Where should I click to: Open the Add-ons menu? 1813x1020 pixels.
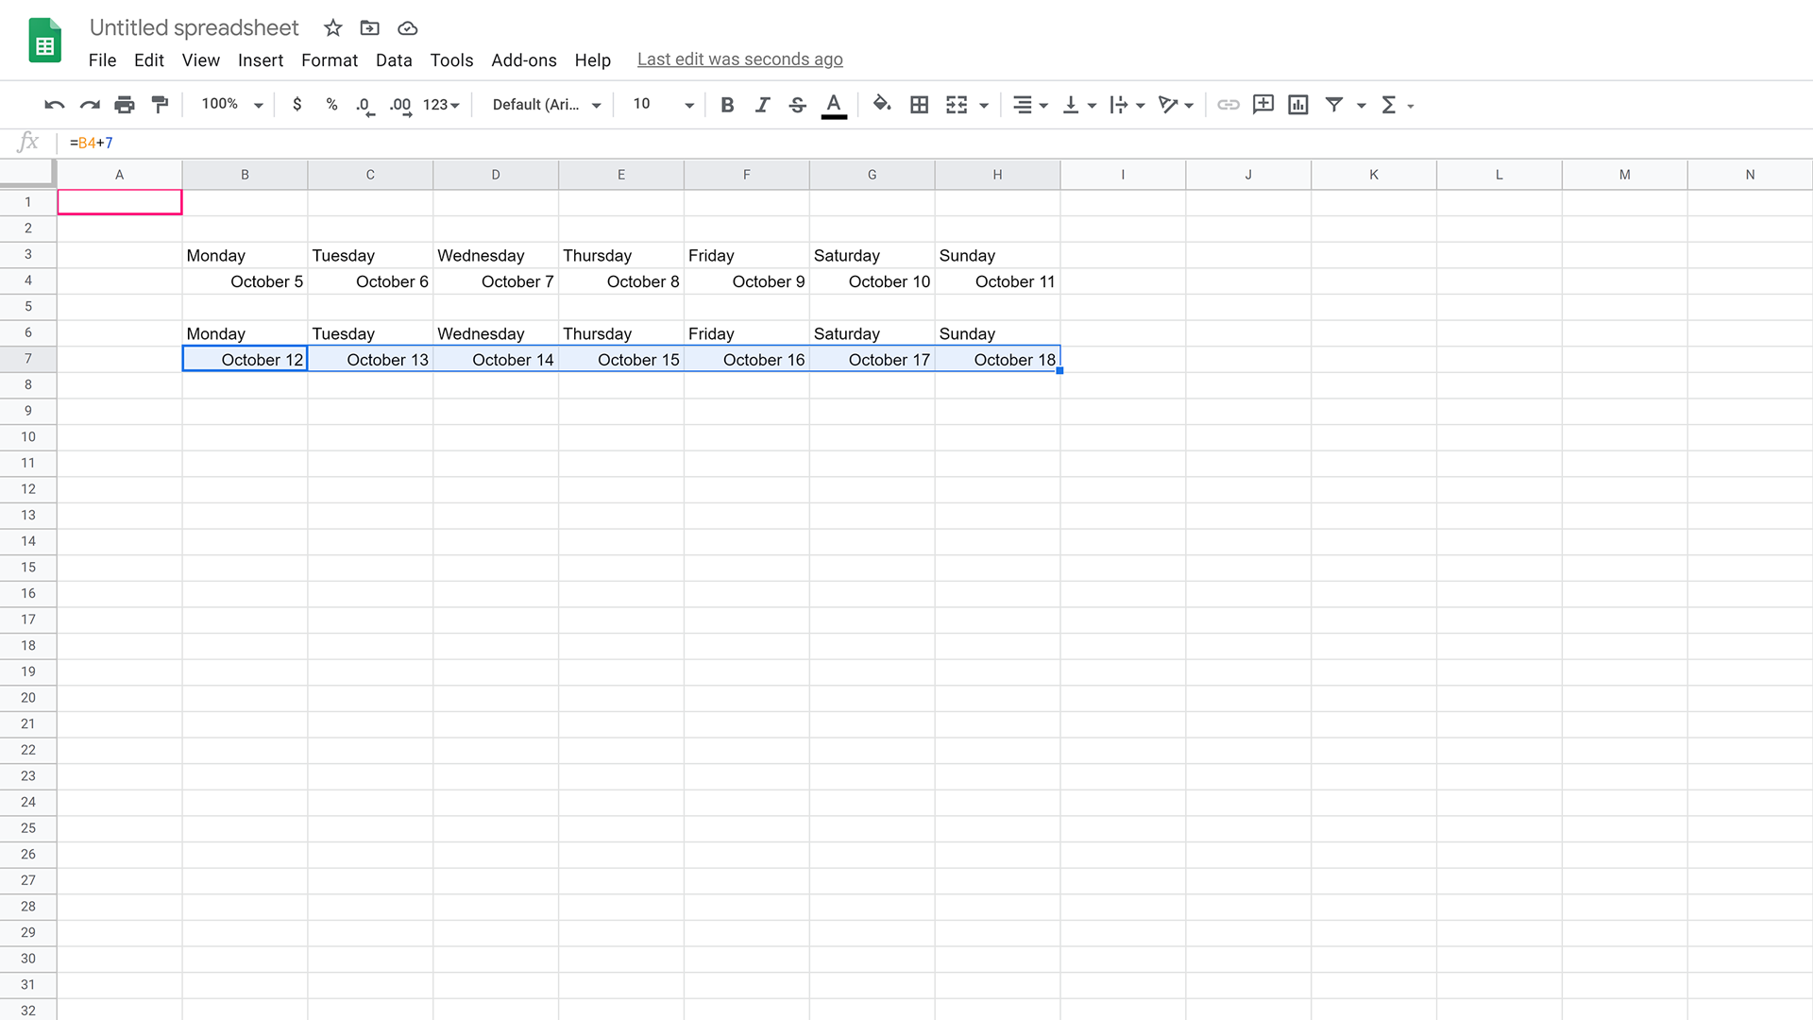[x=523, y=59]
